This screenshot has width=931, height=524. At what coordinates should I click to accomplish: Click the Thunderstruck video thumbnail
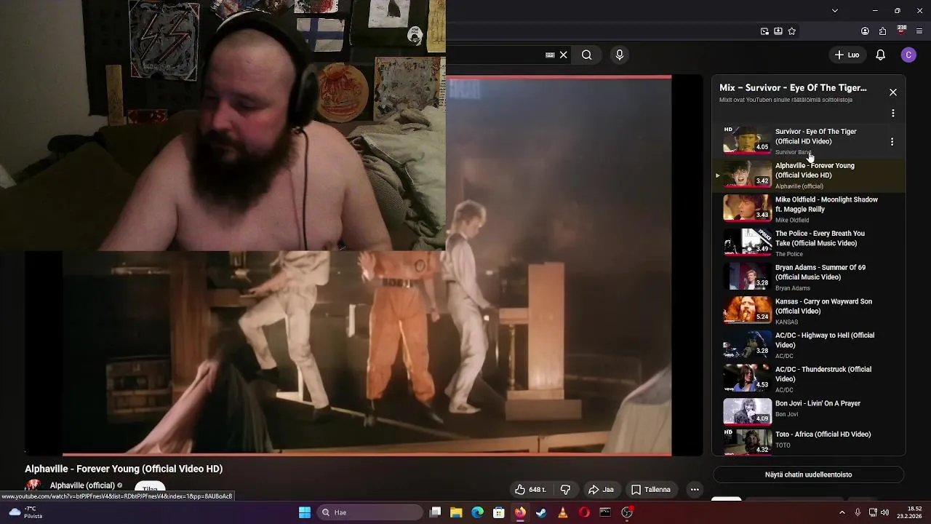pyautogui.click(x=747, y=378)
